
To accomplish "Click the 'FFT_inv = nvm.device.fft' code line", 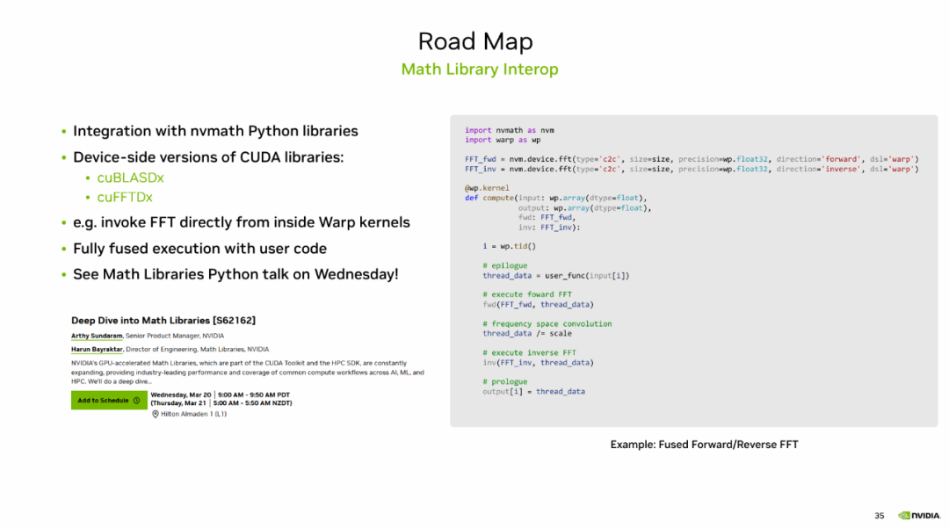I will [692, 169].
